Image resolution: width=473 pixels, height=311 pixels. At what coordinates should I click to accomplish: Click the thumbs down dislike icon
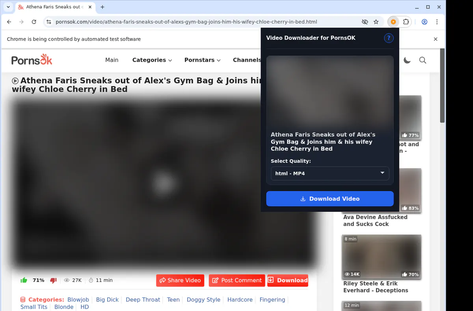(x=53, y=280)
